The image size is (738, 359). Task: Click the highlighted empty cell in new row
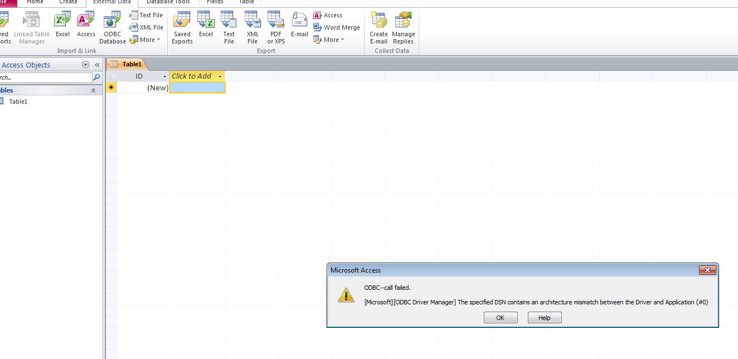tap(197, 88)
